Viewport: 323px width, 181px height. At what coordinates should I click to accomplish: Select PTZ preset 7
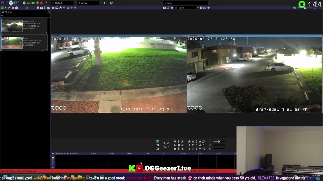(x=193, y=149)
